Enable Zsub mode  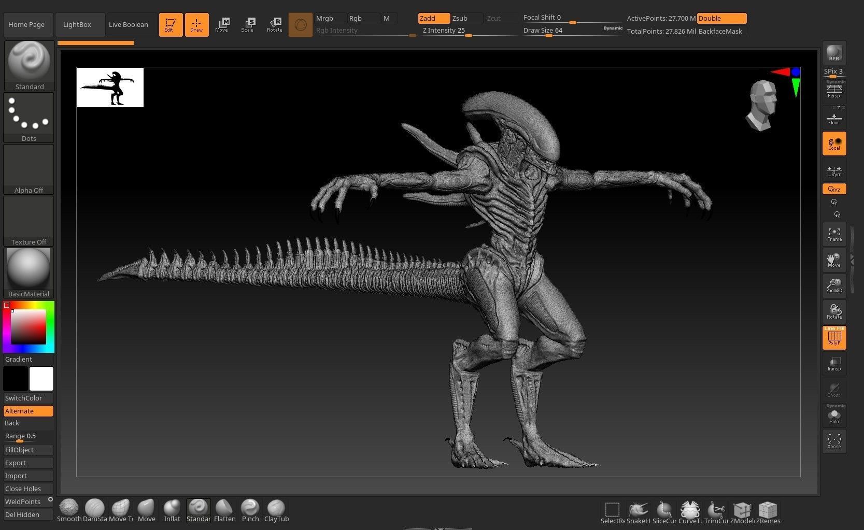(466, 18)
